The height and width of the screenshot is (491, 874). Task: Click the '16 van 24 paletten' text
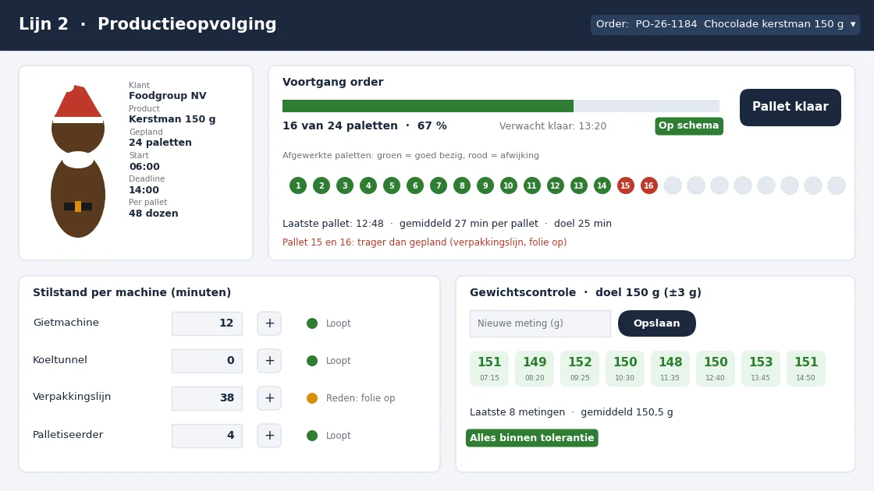pyautogui.click(x=340, y=125)
